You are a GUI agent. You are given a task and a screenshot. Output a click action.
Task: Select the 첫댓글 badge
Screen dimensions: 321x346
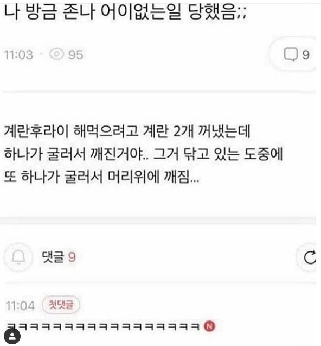(61, 305)
